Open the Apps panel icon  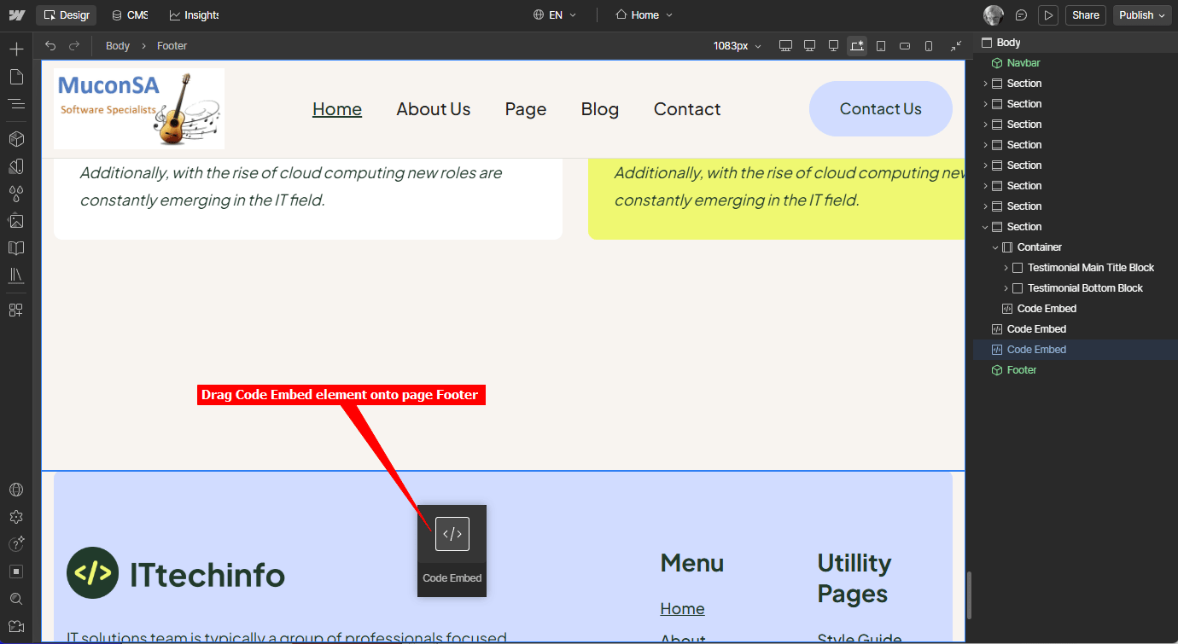coord(16,310)
